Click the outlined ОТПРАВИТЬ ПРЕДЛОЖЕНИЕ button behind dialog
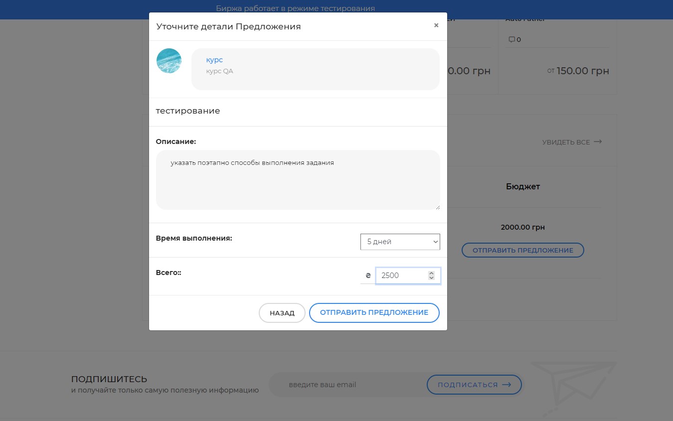Viewport: 673px width, 421px height. point(522,250)
